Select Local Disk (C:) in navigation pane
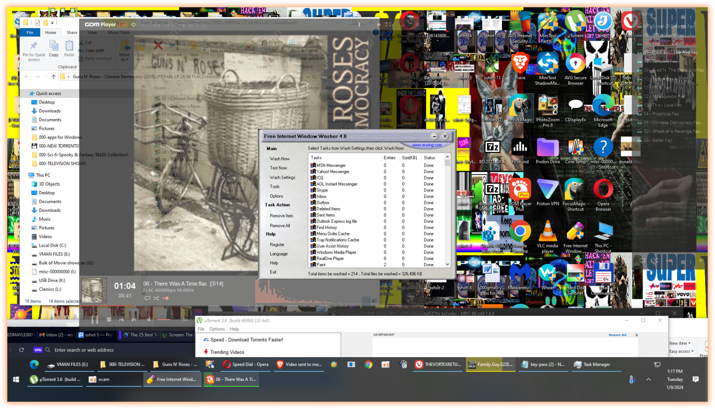Viewport: 715px width, 409px height. pyautogui.click(x=52, y=245)
